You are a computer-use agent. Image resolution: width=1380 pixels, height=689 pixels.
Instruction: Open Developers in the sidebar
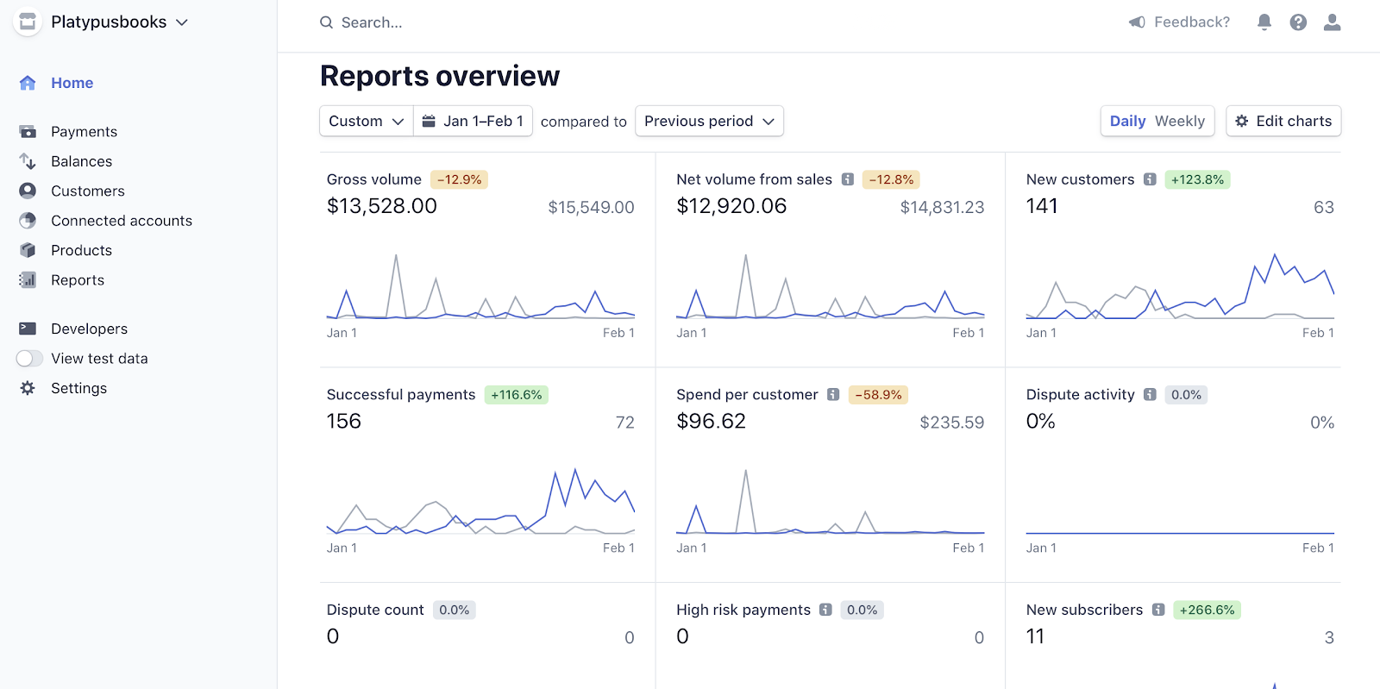[x=89, y=329]
